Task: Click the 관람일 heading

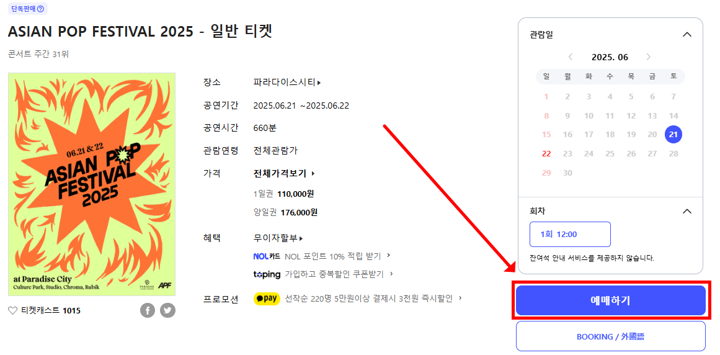Action: (541, 34)
